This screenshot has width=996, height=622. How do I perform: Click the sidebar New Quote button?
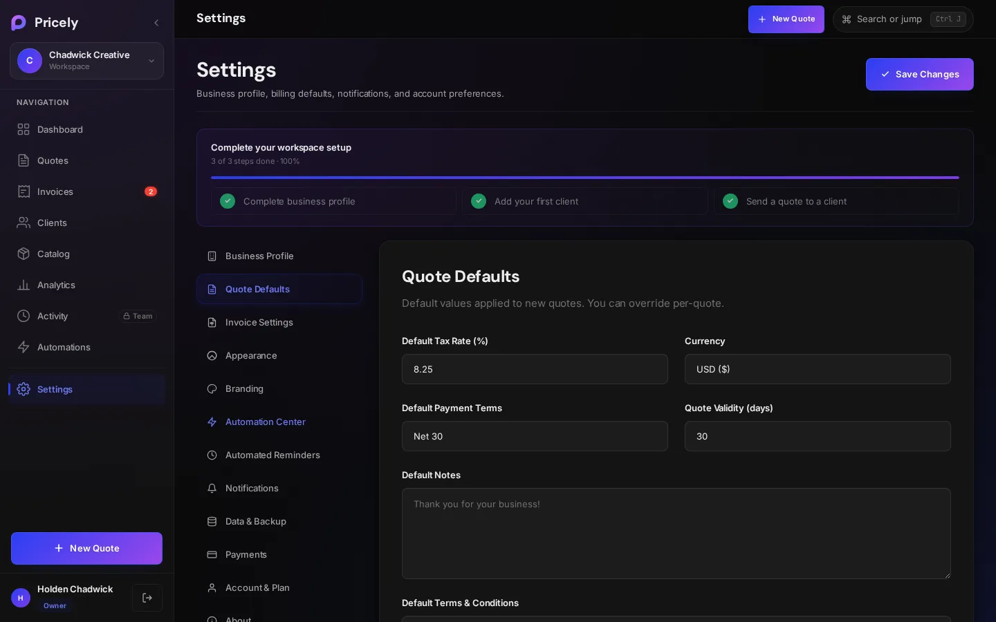tap(86, 548)
